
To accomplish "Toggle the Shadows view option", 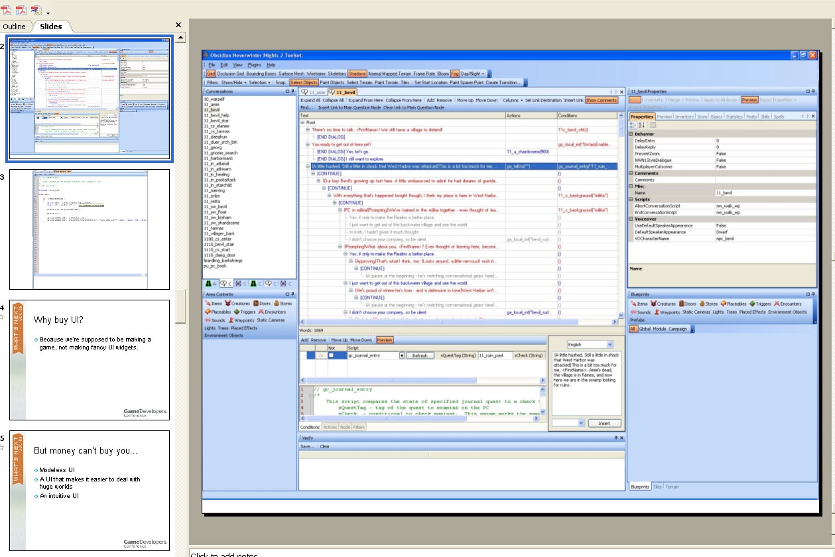I will pyautogui.click(x=357, y=74).
